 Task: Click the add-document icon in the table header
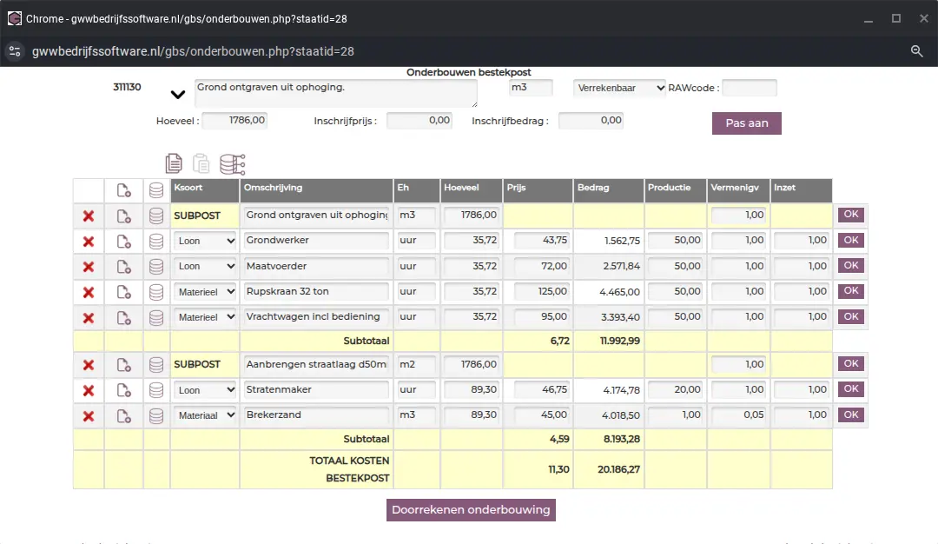coord(124,190)
